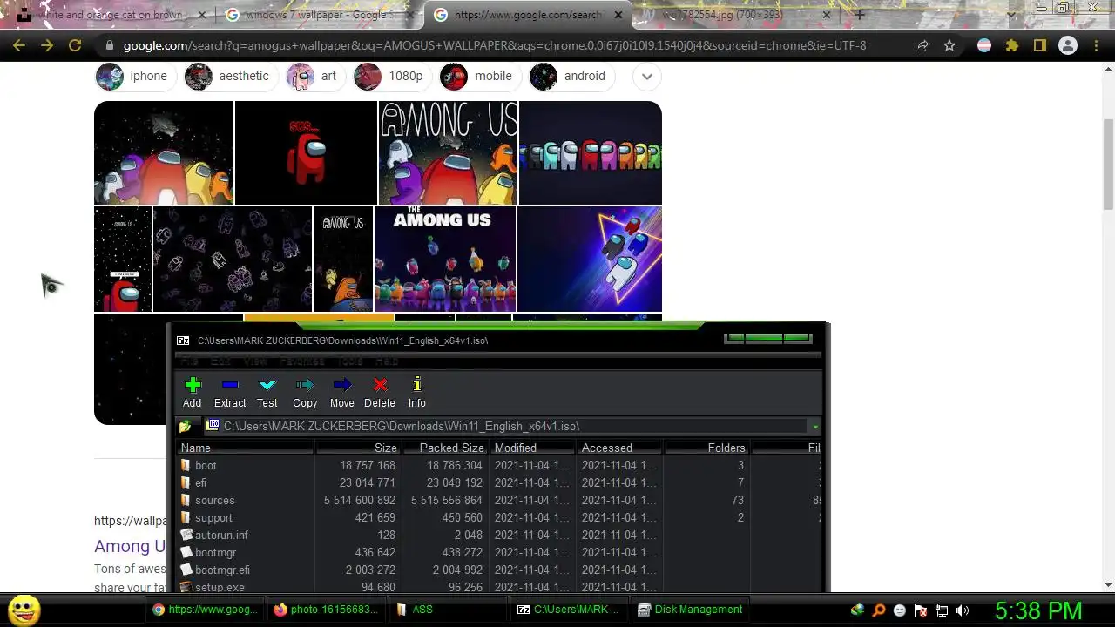Open the Edit menu in 7-Zip

click(220, 361)
